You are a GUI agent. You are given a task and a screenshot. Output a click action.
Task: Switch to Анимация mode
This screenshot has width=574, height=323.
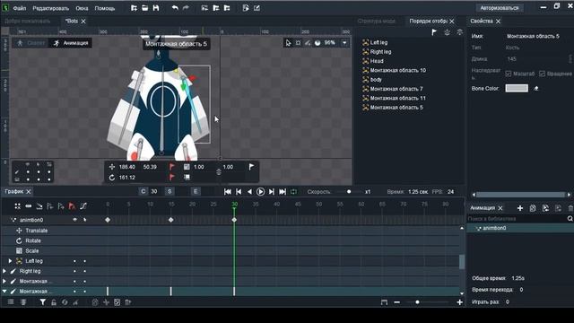click(x=71, y=43)
